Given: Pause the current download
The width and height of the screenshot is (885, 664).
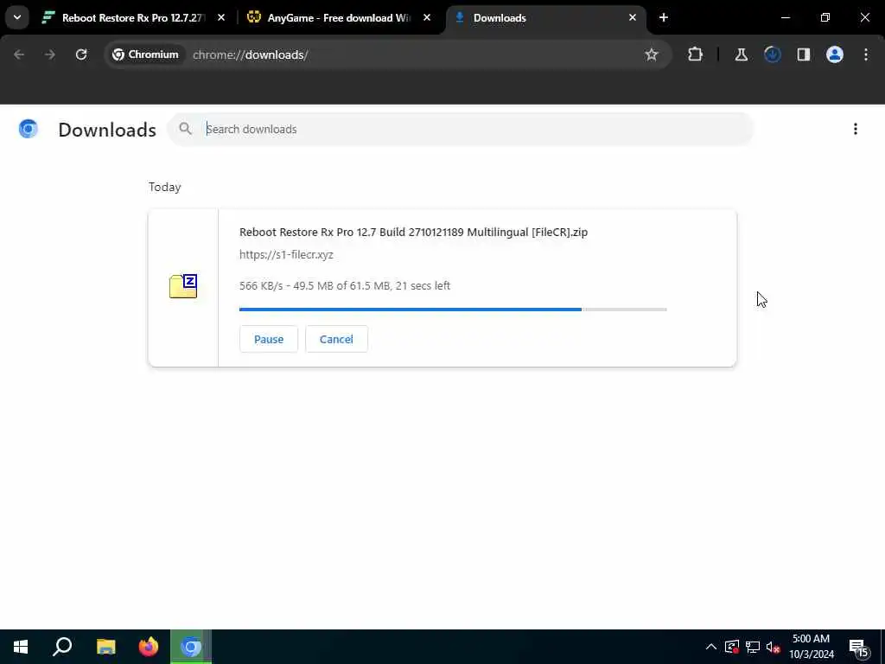Looking at the screenshot, I should click(269, 339).
